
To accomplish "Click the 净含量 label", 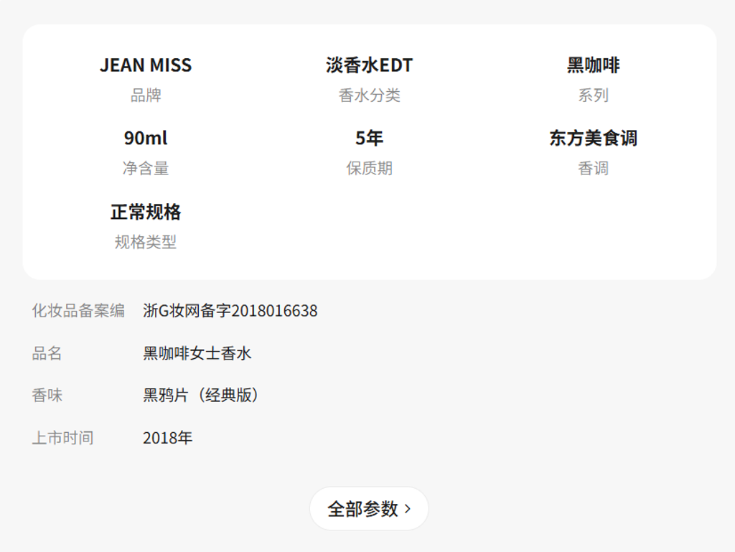I will point(146,169).
